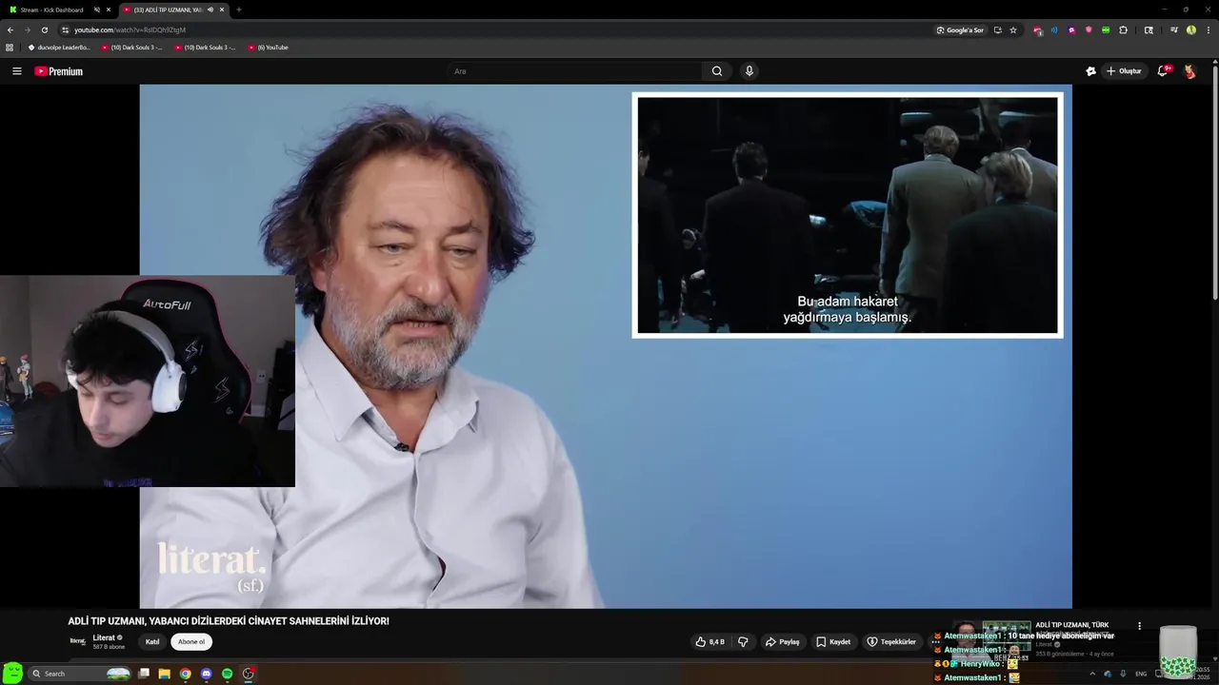Open the YouTube account avatar menu
Image resolution: width=1219 pixels, height=685 pixels.
[1189, 71]
